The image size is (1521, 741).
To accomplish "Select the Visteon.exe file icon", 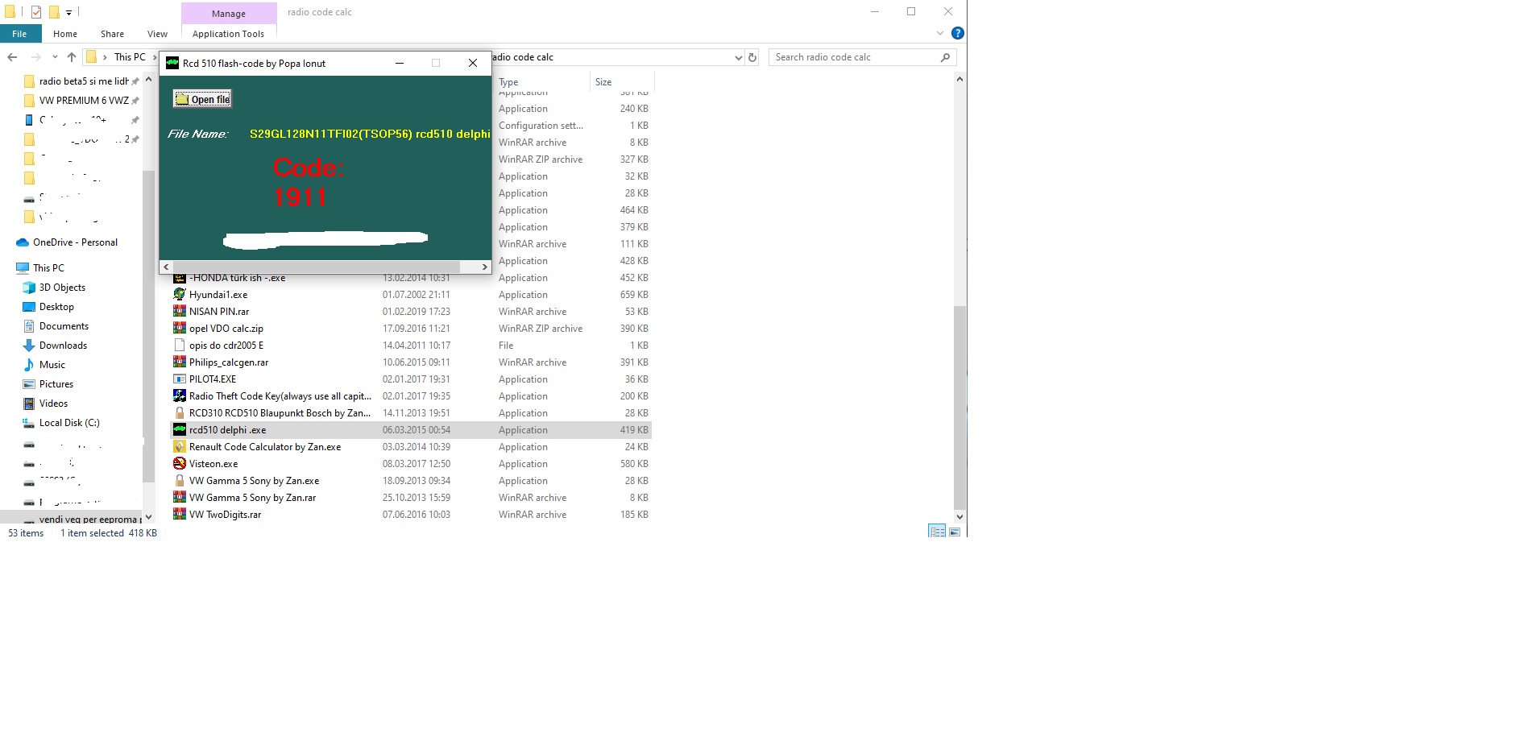I will [180, 464].
